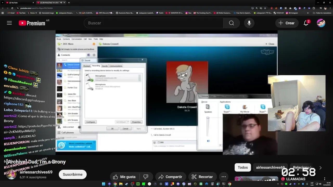Subscribe via the Suscribirme button

[73, 175]
